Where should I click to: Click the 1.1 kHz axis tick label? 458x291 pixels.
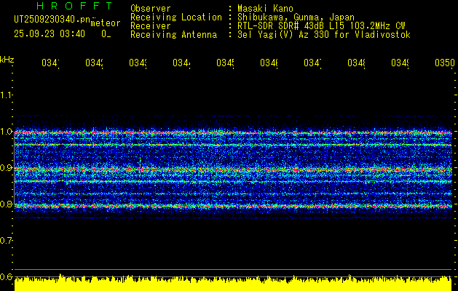pos(7,95)
